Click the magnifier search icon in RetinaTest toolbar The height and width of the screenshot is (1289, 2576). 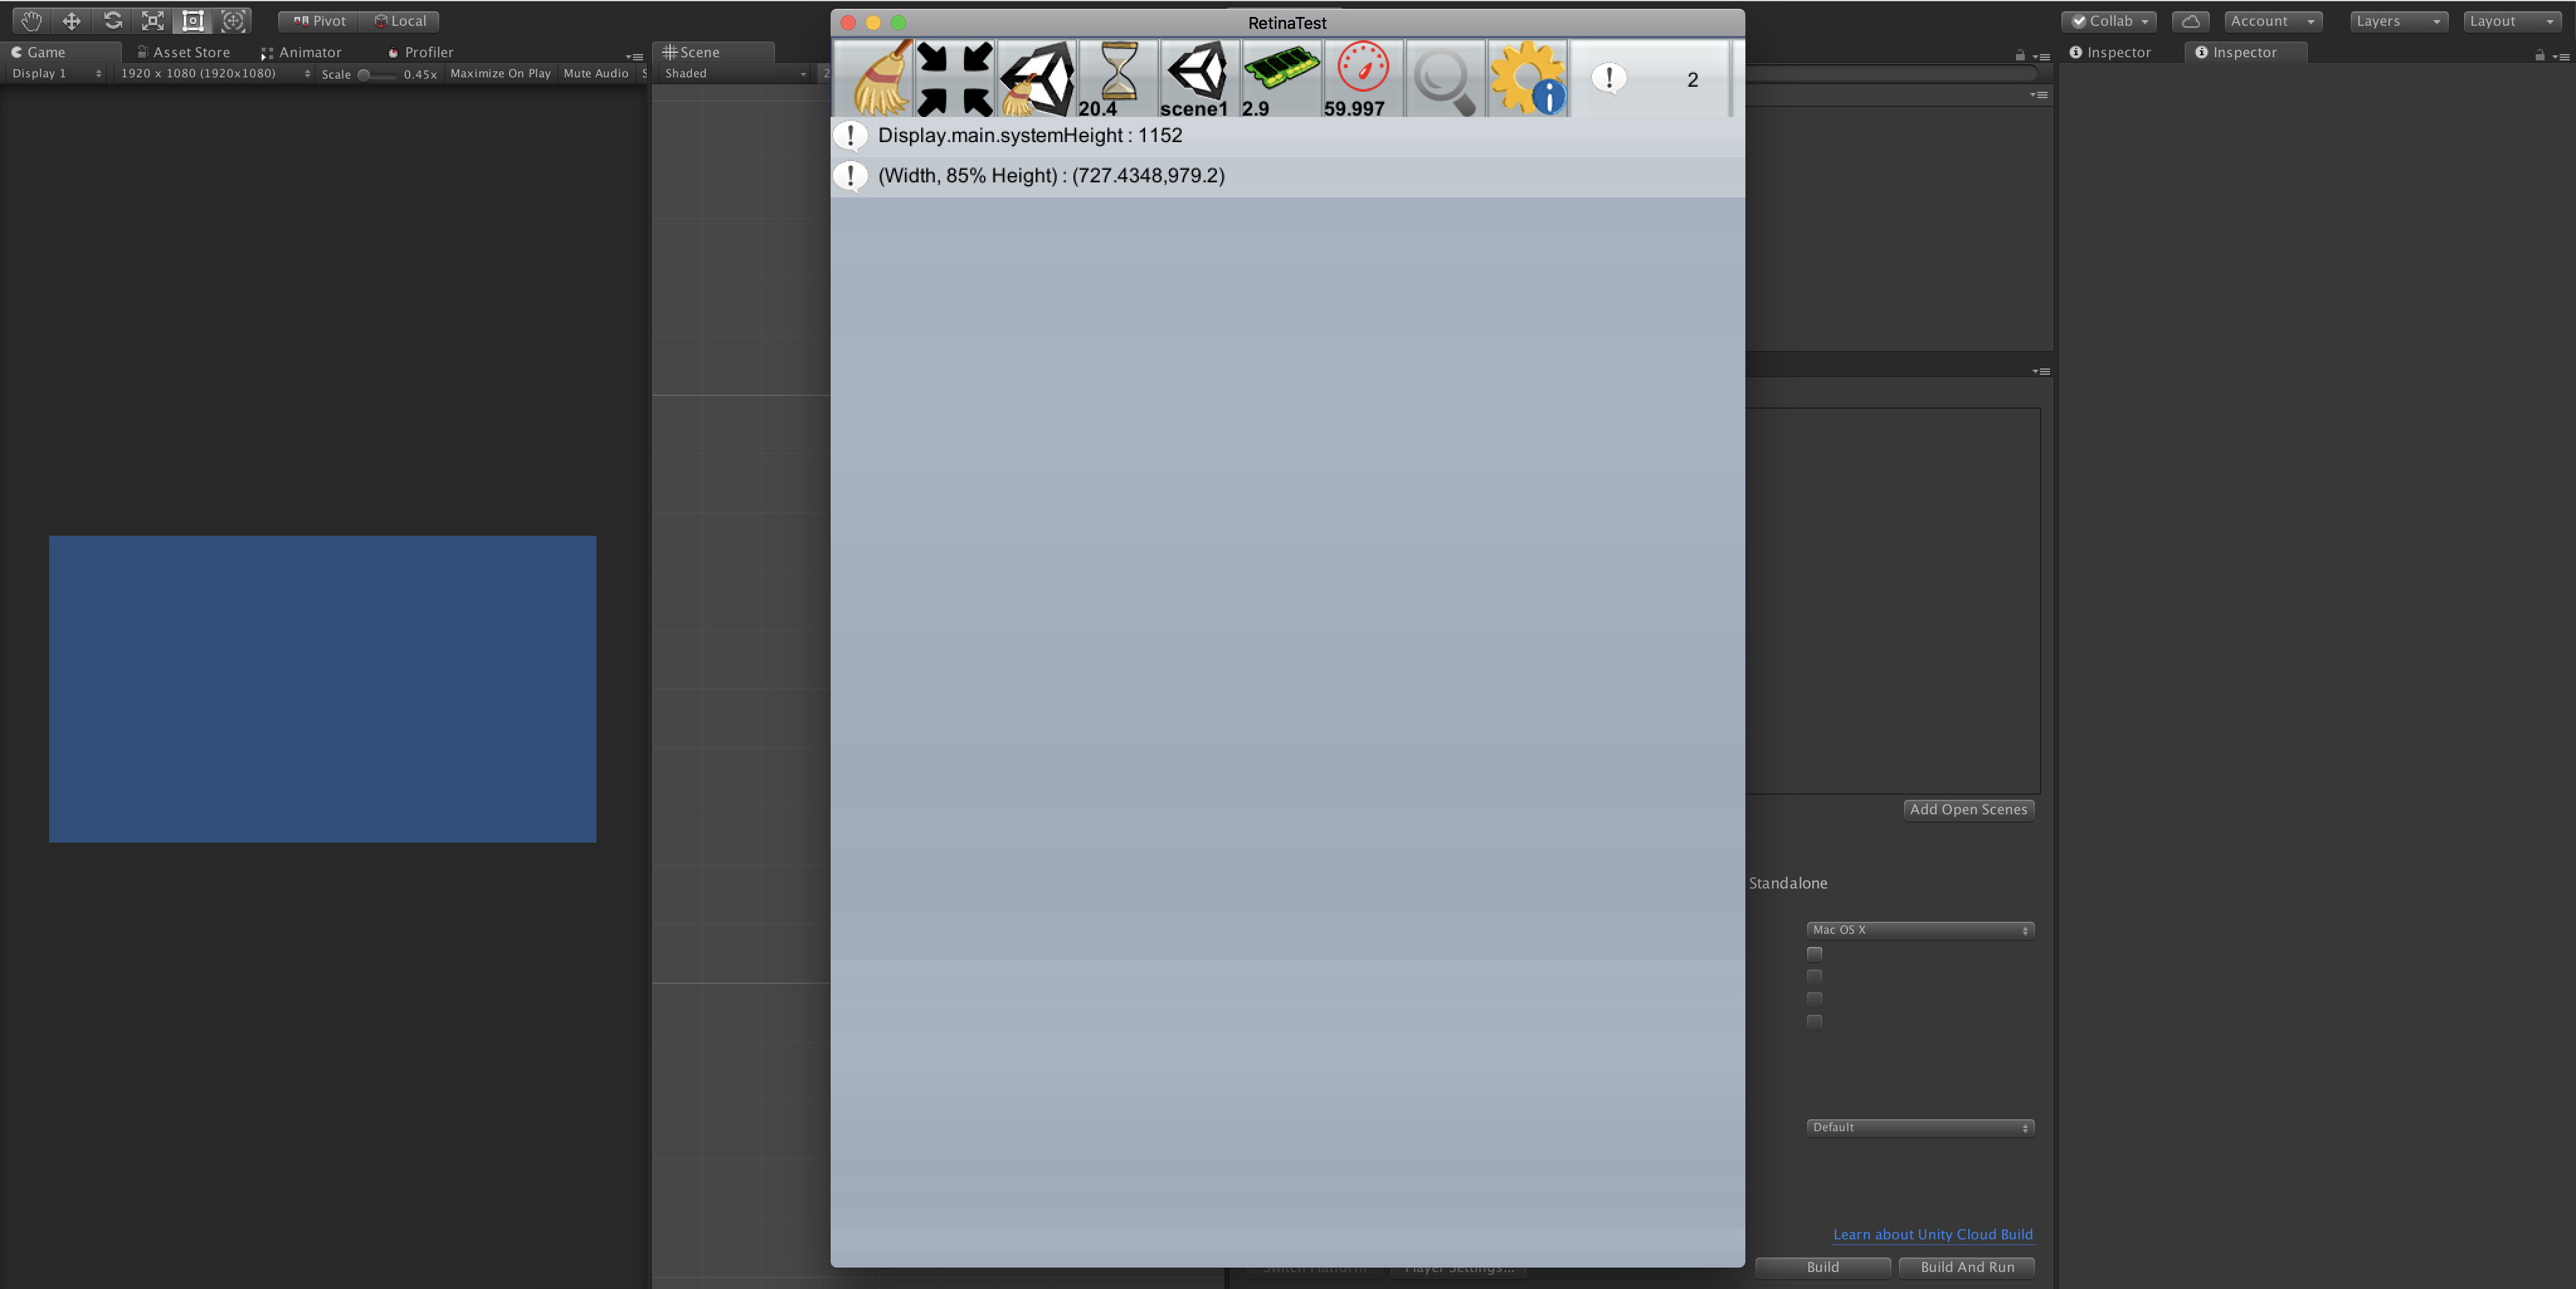point(1444,78)
